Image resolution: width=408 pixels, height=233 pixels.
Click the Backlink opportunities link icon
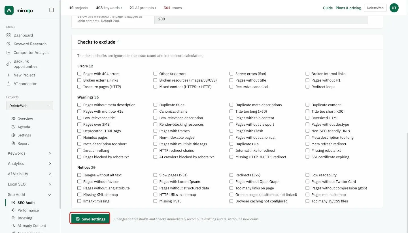pyautogui.click(x=8, y=64)
